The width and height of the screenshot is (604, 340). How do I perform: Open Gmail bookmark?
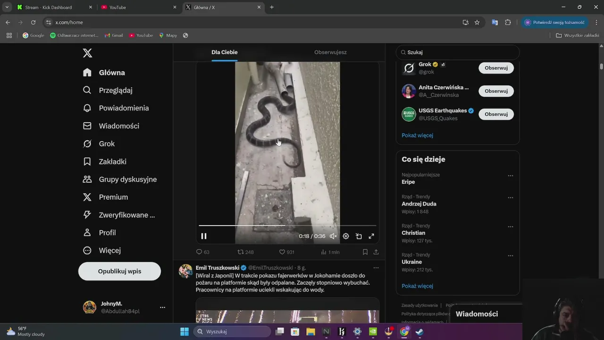tap(114, 35)
